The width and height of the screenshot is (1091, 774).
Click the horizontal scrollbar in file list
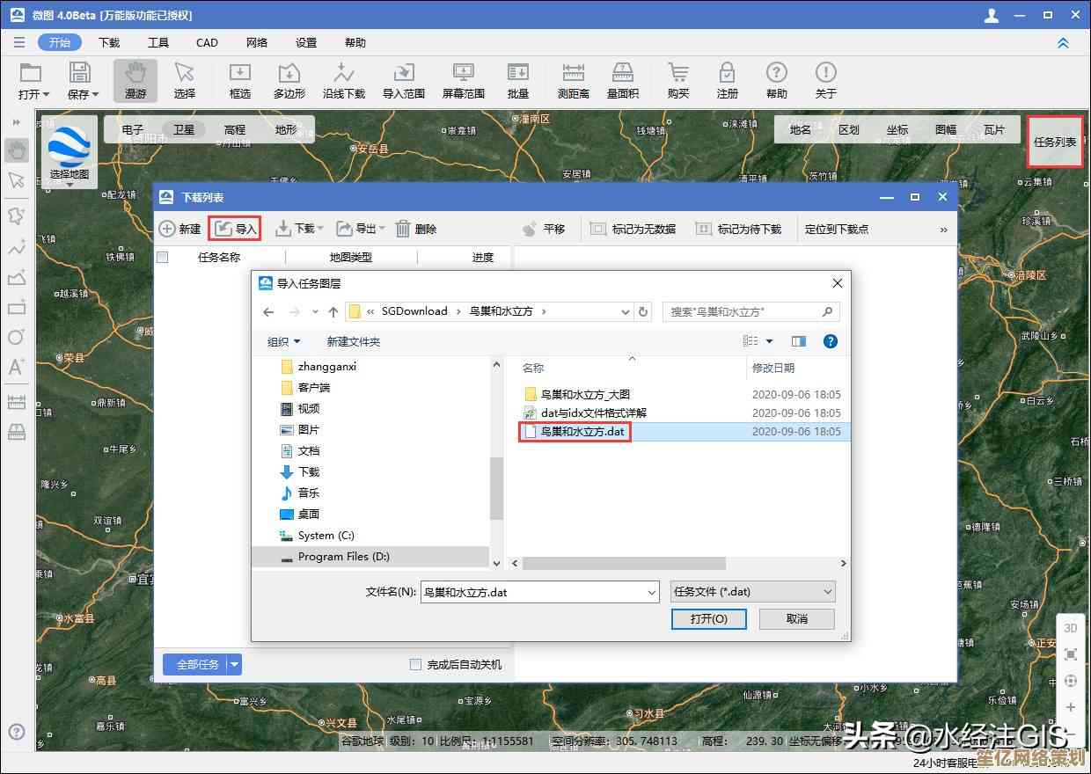coord(625,563)
